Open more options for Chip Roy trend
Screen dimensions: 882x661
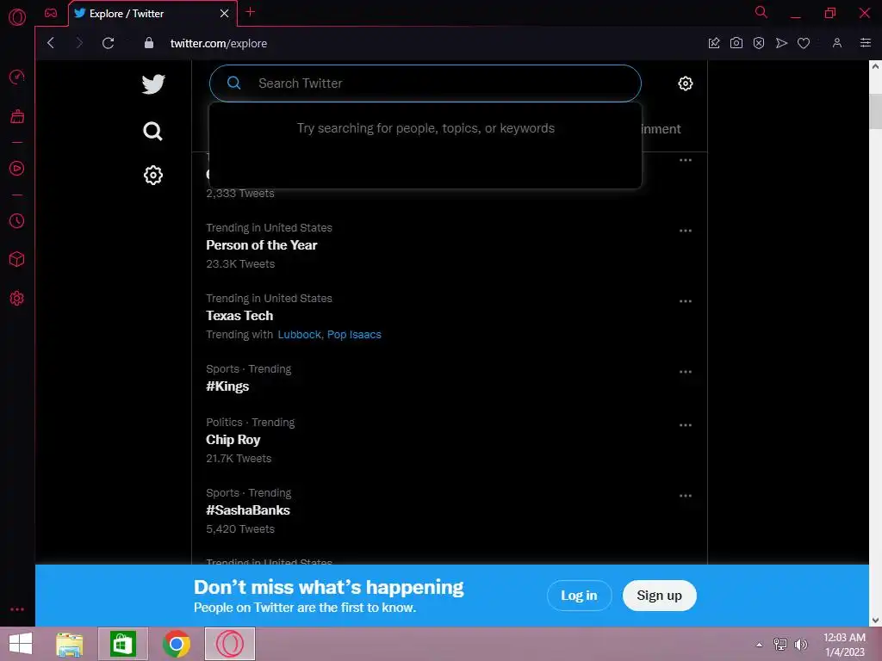(685, 425)
